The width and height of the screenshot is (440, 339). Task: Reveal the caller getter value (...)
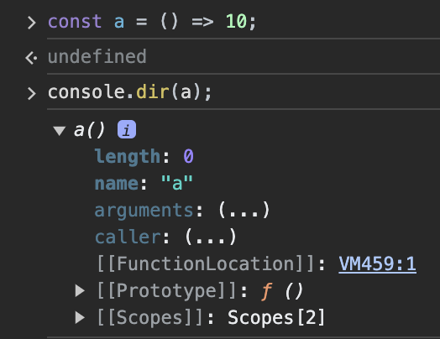point(211,237)
